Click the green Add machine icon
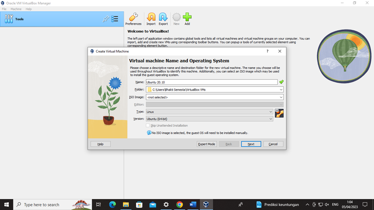The width and height of the screenshot is (374, 210). [x=187, y=19]
